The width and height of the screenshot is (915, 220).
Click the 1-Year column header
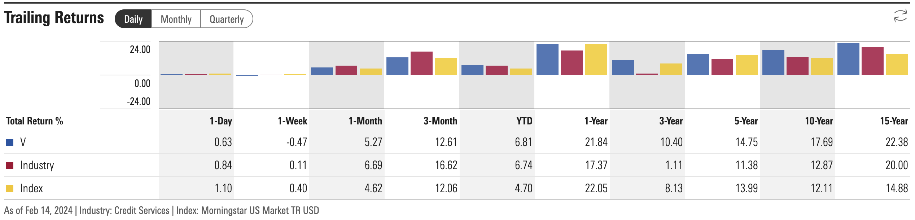coord(596,121)
